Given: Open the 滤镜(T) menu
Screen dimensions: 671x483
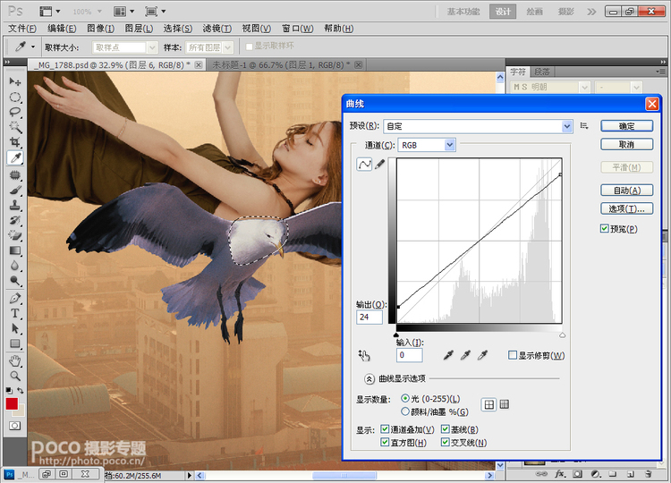Looking at the screenshot, I should (x=217, y=29).
